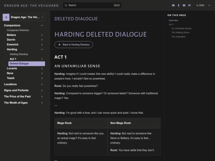Focus the Search field
The width and height of the screenshot is (215, 161).
pyautogui.click(x=92, y=5)
